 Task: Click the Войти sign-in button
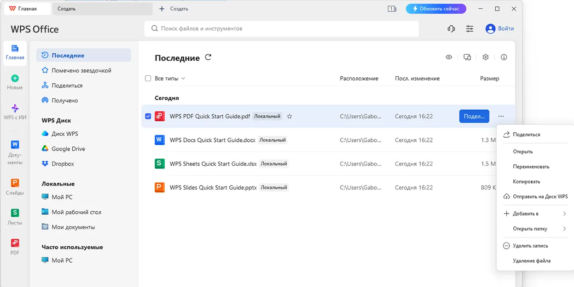499,28
